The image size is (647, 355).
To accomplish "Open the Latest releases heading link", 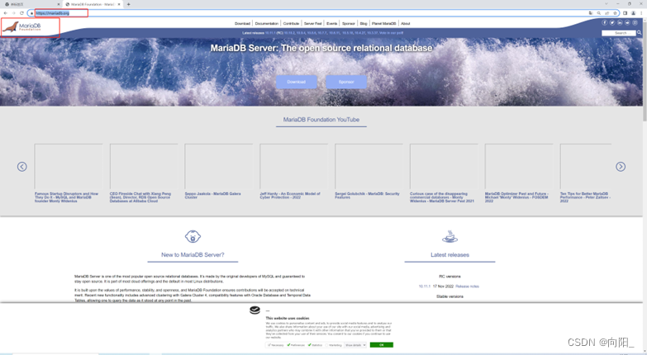I will point(450,255).
